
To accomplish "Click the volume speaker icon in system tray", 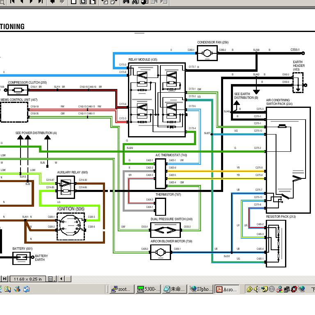I will click(256, 289).
